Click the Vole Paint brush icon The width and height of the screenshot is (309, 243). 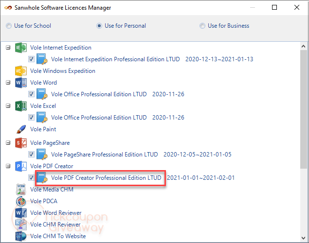[x=21, y=129]
